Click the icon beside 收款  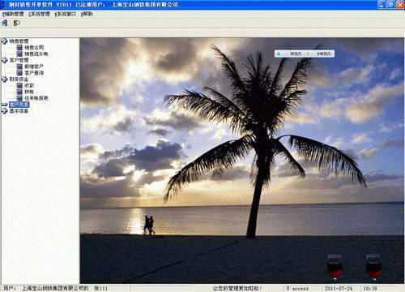coord(19,85)
